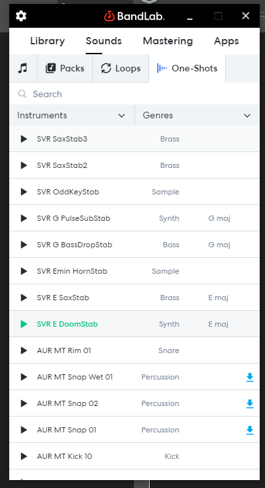Open the Loops sub-tab
265x488 pixels.
click(x=121, y=68)
